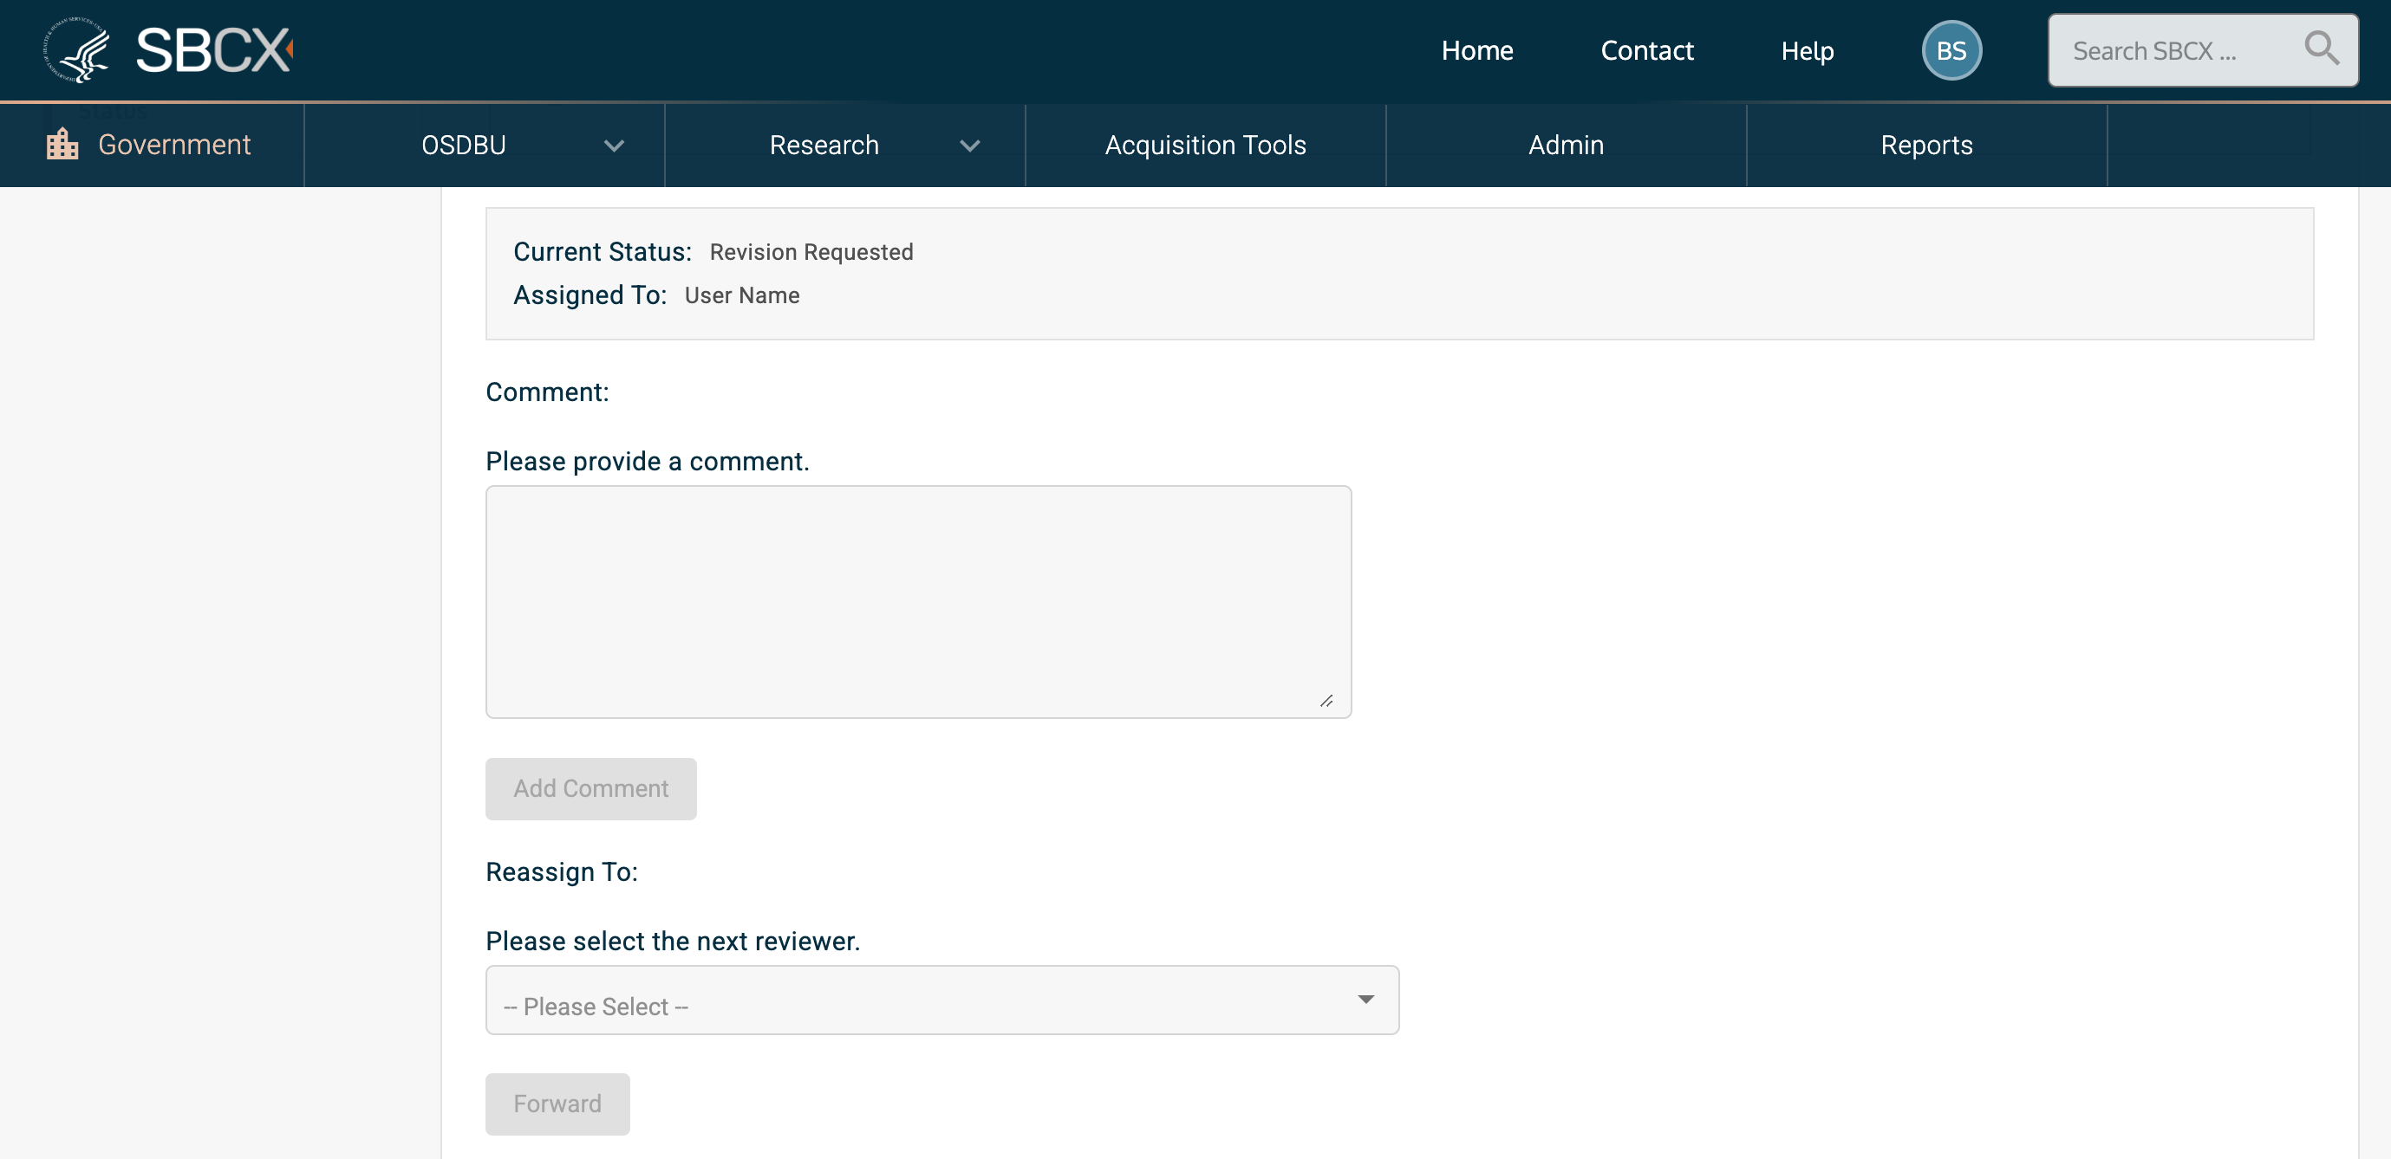Open the Help link
The width and height of the screenshot is (2391, 1159).
click(x=1806, y=51)
